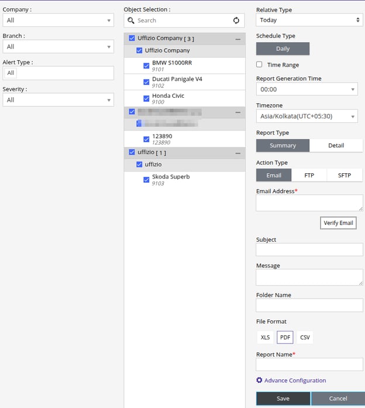Screen dimensions: 365x408
Task: Click the Email Address input field
Action: tap(309, 203)
